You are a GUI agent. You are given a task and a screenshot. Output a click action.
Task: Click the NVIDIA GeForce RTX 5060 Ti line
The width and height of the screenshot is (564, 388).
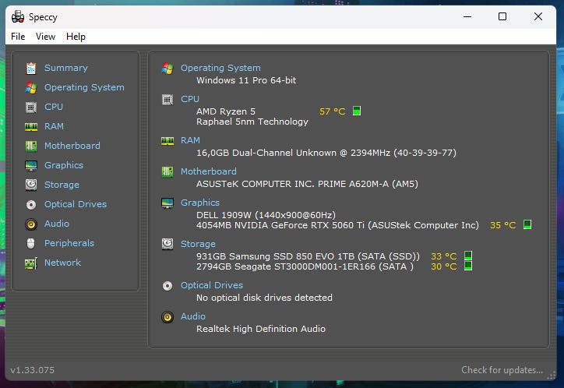click(x=338, y=225)
